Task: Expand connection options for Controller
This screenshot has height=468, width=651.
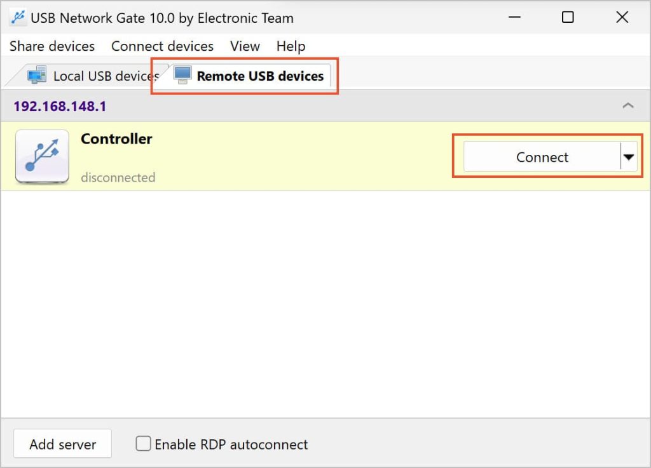Action: (x=629, y=157)
